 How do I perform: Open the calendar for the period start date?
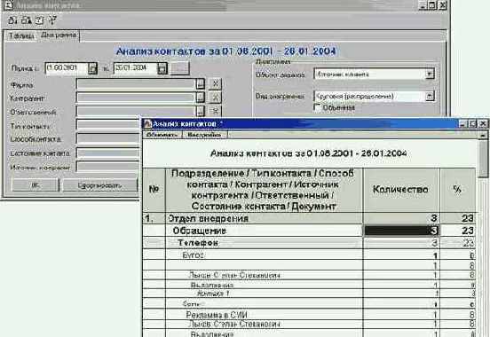[93, 68]
